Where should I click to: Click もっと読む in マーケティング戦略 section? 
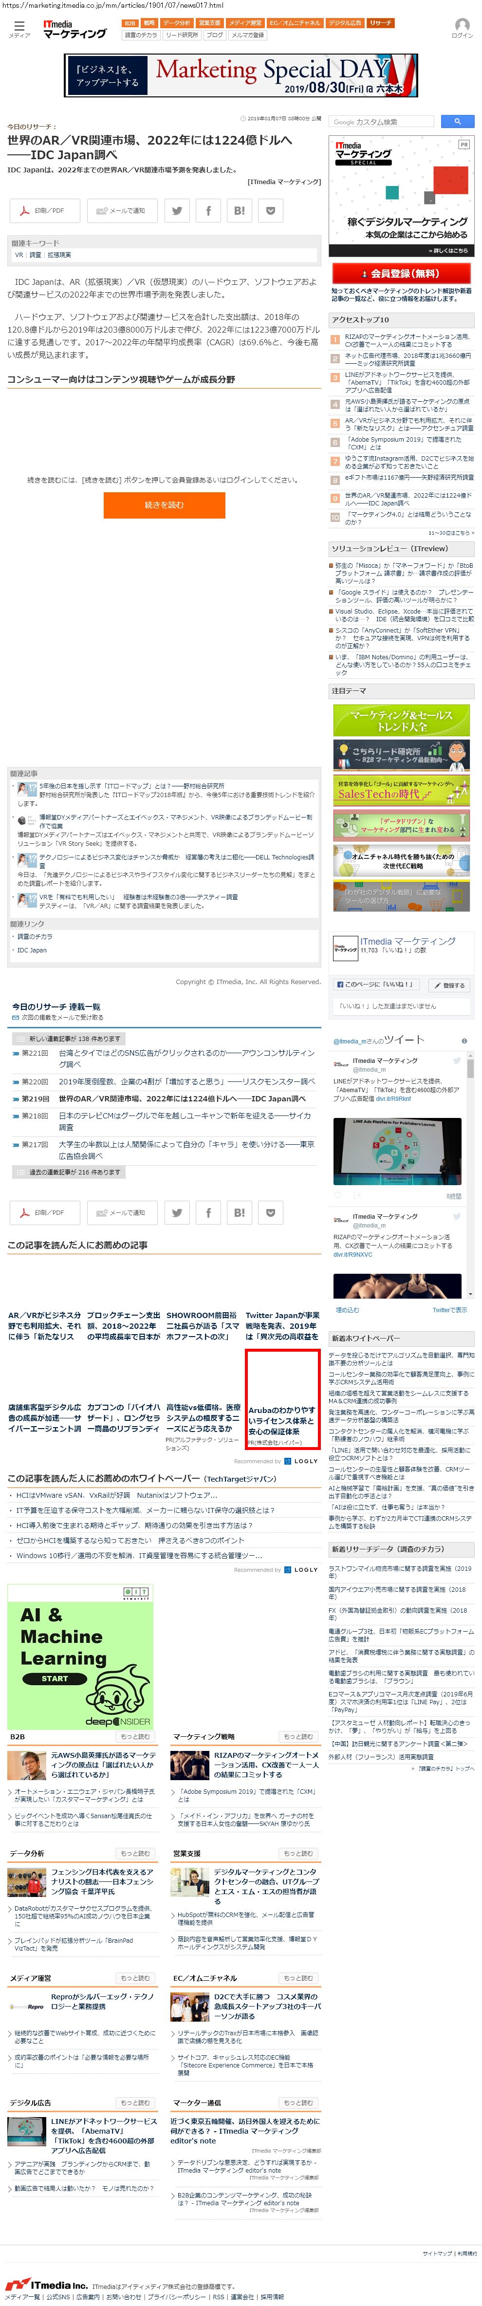298,1737
